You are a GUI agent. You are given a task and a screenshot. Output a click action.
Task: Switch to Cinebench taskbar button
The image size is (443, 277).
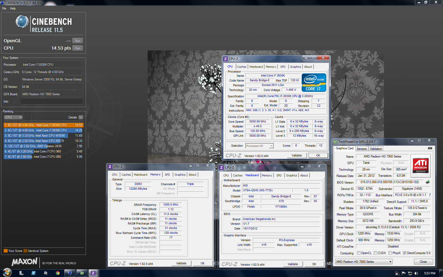tap(70, 273)
